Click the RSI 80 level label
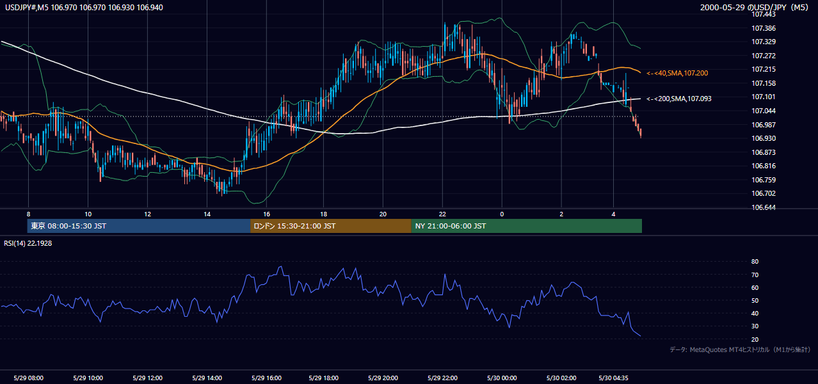818x384 pixels. pos(755,262)
